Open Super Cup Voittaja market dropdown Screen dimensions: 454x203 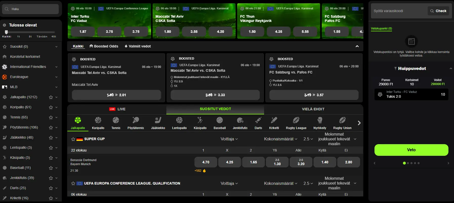click(x=229, y=139)
